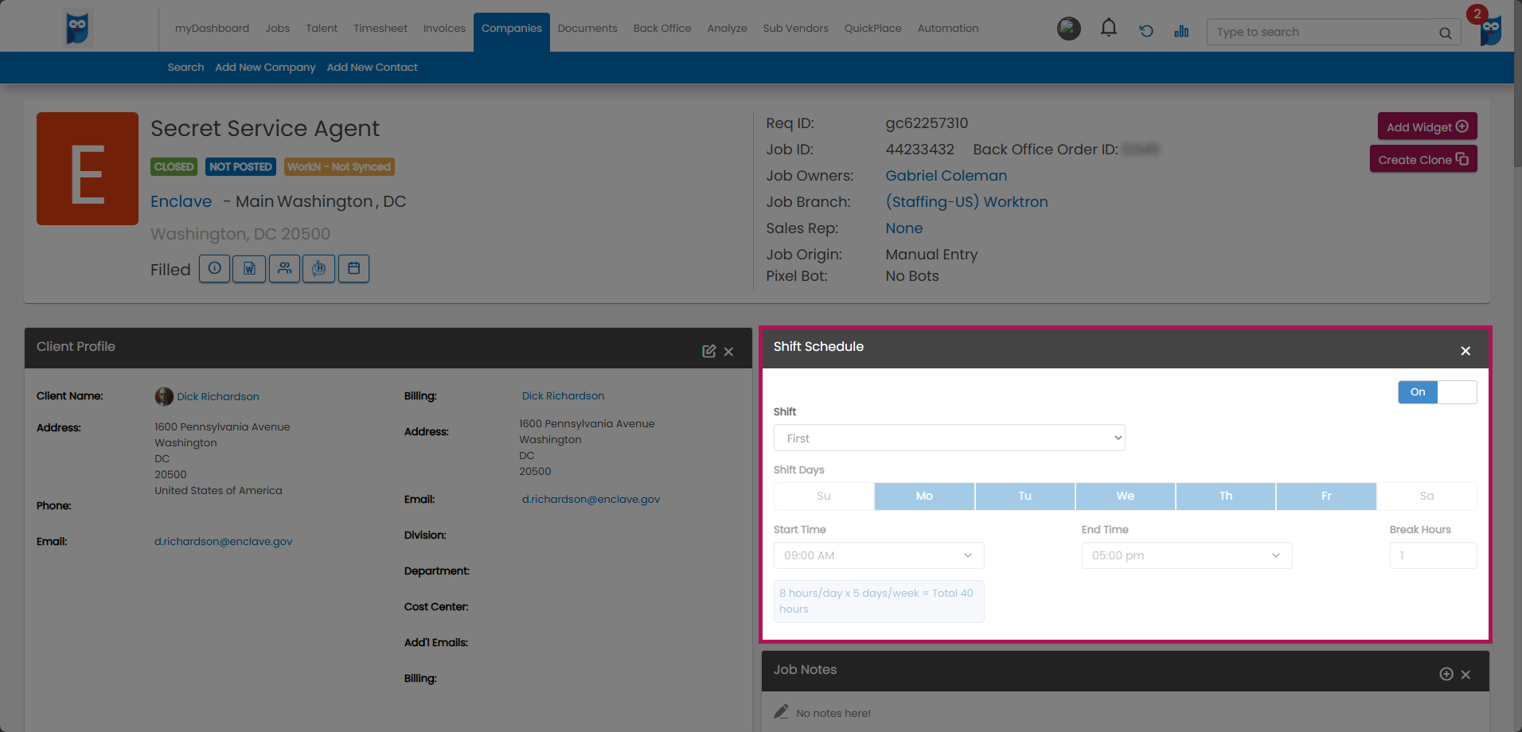1522x732 pixels.
Task: Open the calendar icon button
Action: (x=353, y=269)
